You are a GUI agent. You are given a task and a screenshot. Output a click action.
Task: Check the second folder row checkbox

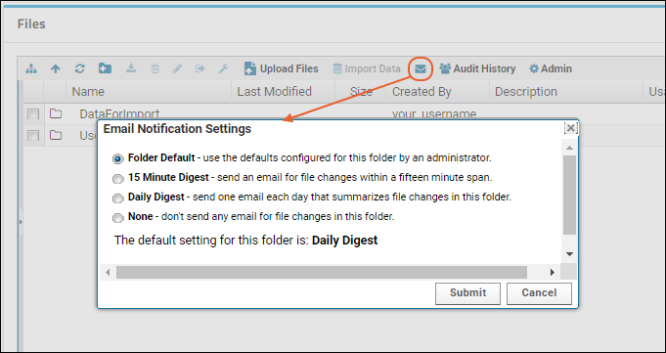pyautogui.click(x=33, y=136)
